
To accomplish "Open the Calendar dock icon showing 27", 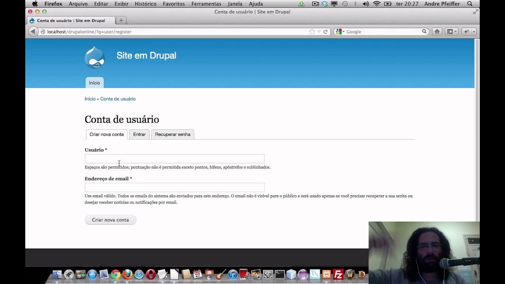I will [198, 274].
